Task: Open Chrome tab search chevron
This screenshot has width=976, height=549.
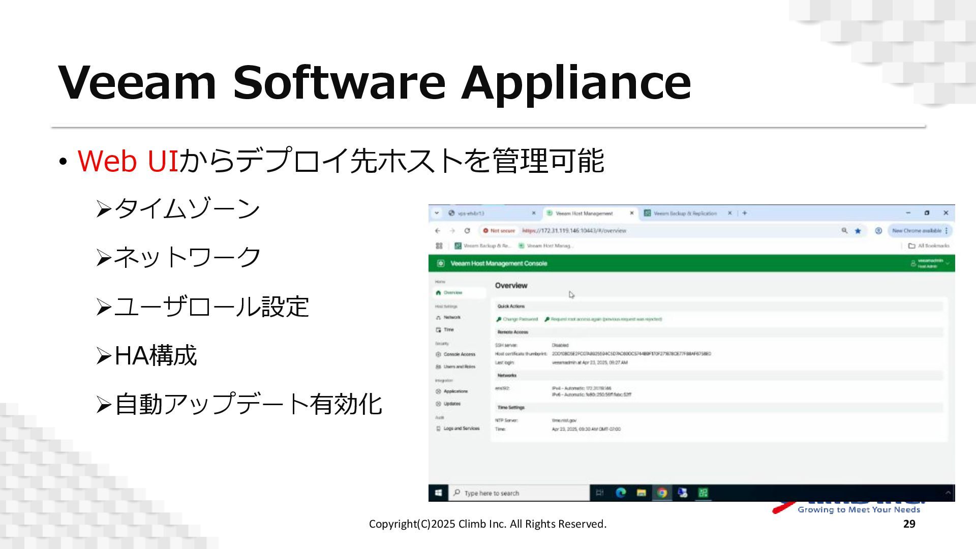Action: pyautogui.click(x=437, y=213)
